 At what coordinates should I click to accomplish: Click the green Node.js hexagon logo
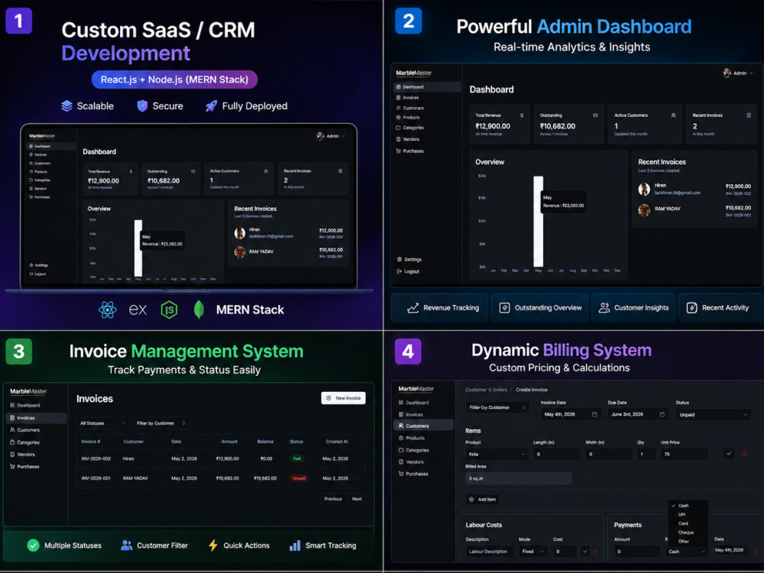pos(169,309)
